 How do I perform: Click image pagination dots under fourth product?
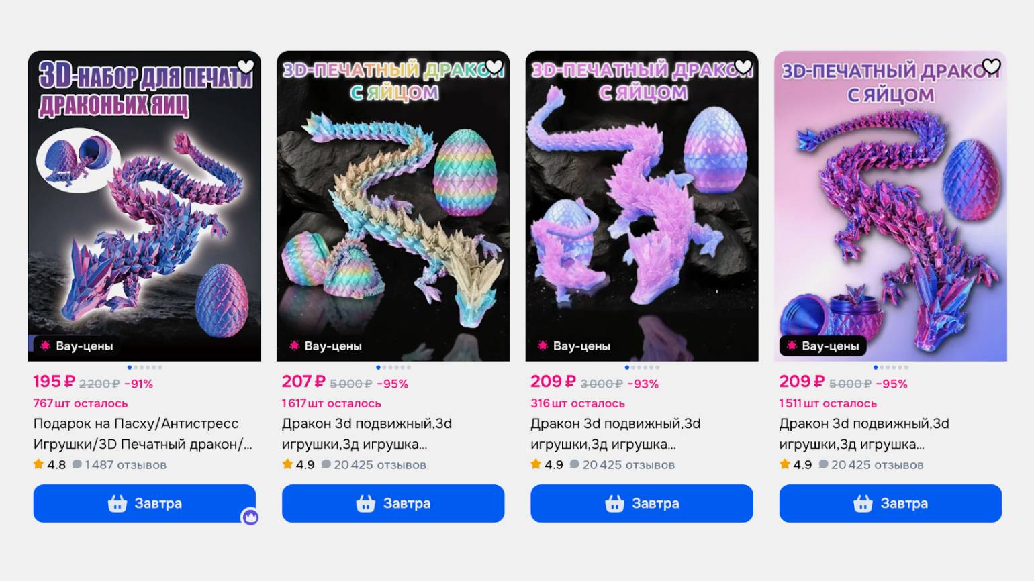tap(890, 367)
